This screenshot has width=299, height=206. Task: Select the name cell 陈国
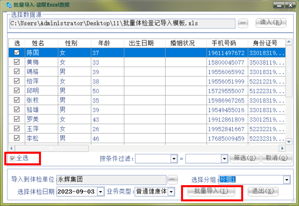[41, 53]
